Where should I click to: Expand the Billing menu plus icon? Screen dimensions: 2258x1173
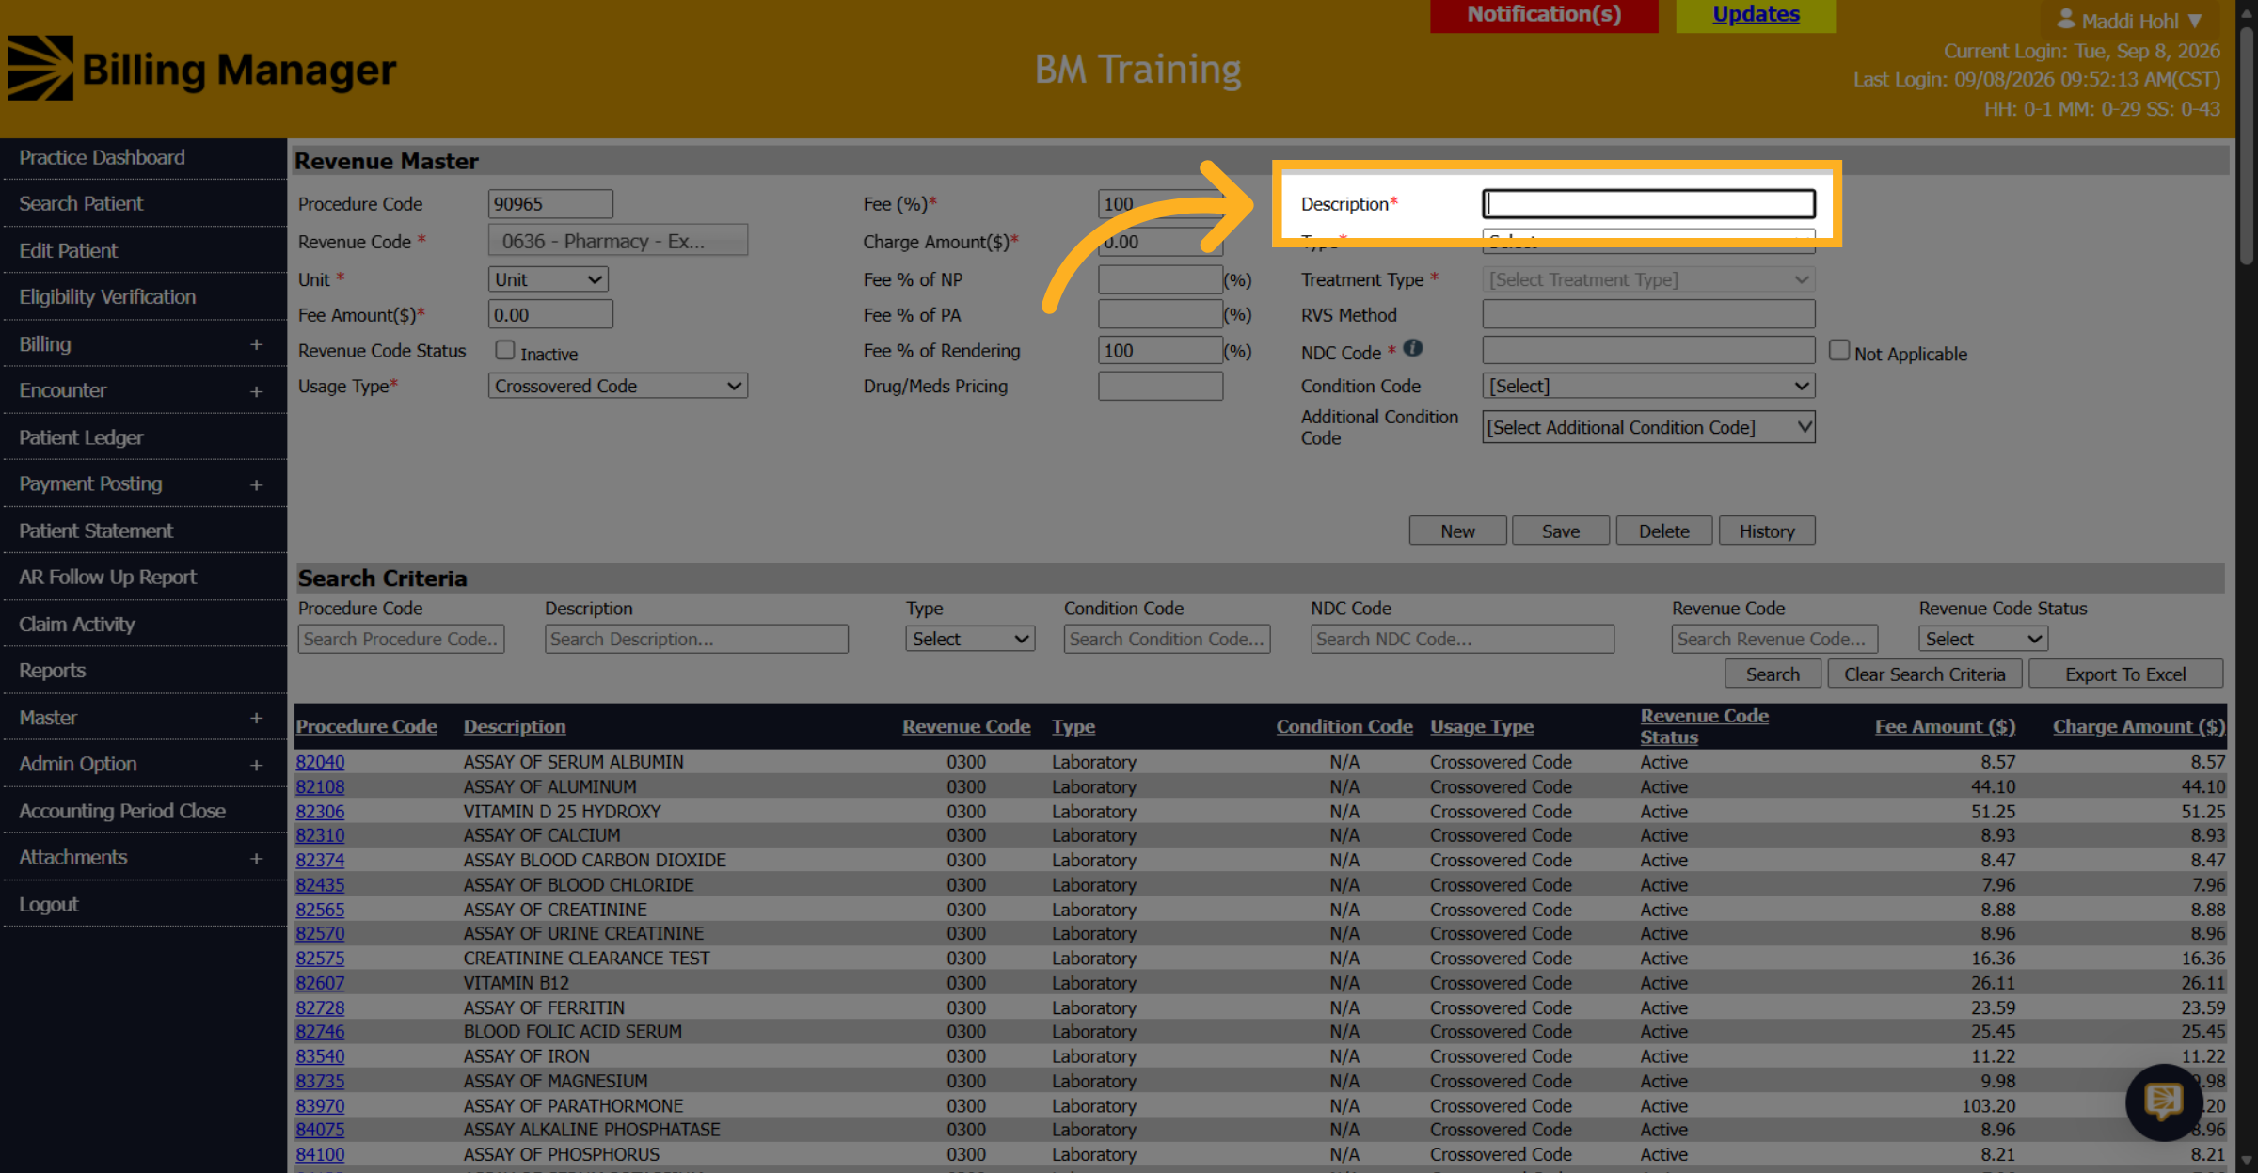[256, 345]
